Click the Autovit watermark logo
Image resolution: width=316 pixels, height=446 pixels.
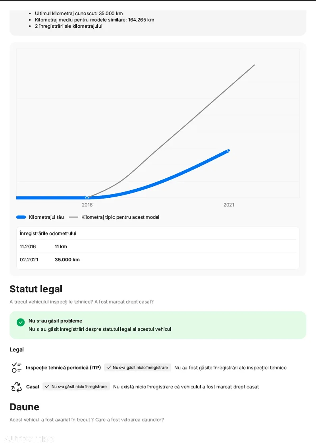pos(29,438)
